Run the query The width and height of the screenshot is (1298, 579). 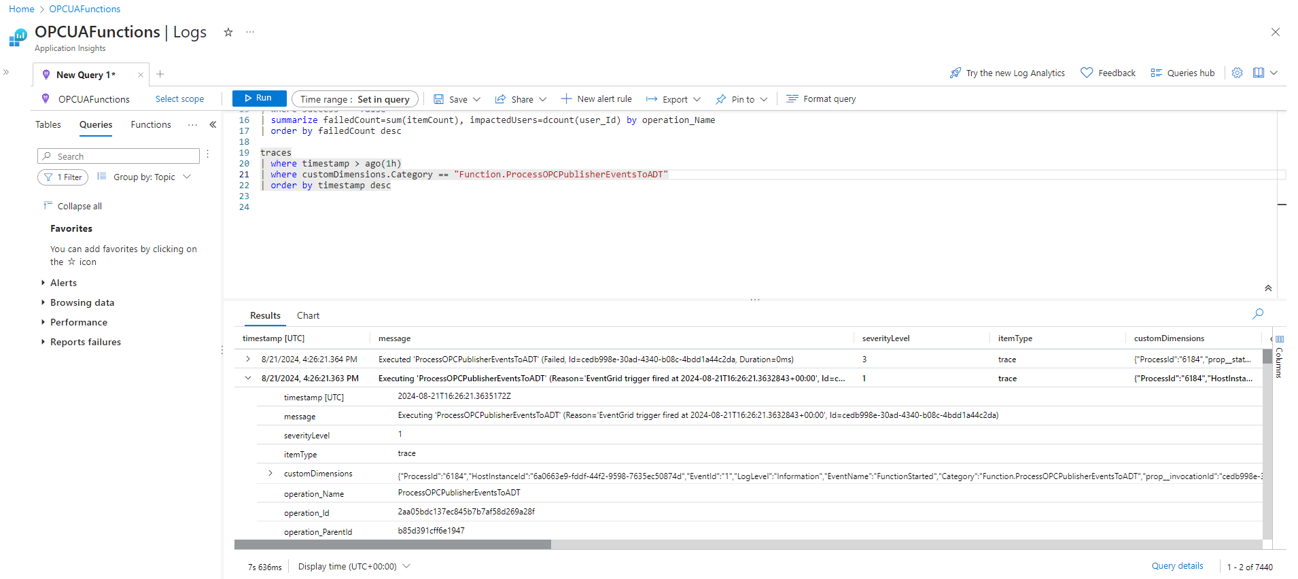tap(259, 99)
